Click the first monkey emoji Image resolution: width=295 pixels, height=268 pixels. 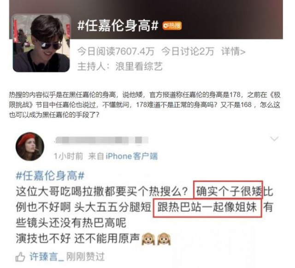148,239
